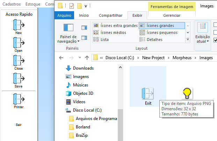Open the Estoque menu

[x=33, y=4]
